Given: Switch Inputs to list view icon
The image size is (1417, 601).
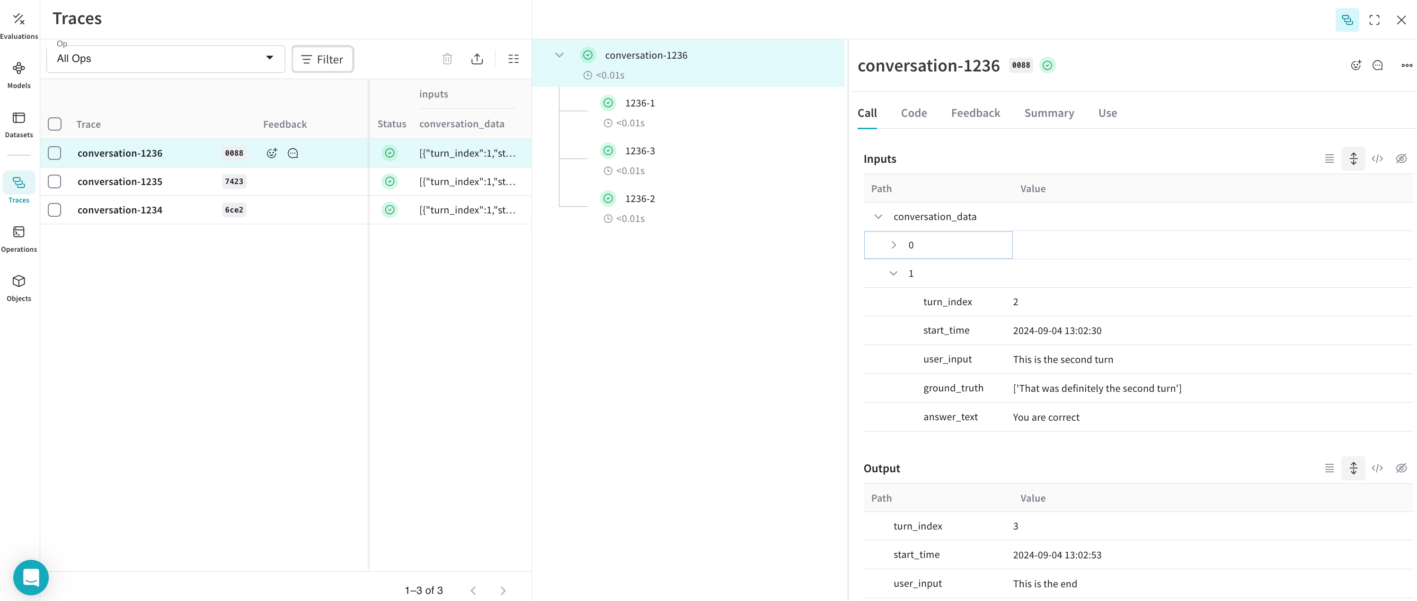Looking at the screenshot, I should click(1329, 159).
